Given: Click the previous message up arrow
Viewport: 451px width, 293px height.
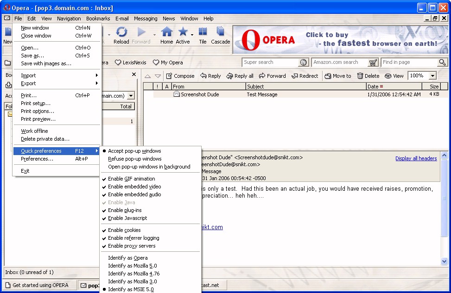Looking at the screenshot, I should 147,76.
